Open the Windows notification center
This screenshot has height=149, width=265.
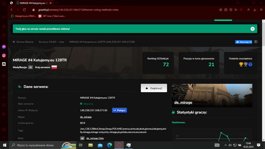click(259, 145)
